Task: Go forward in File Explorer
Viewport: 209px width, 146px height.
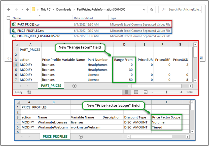Action: pyautogui.click(x=16, y=10)
